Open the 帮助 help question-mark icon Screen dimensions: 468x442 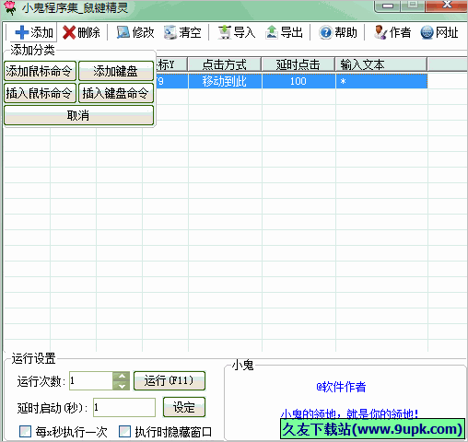point(325,32)
